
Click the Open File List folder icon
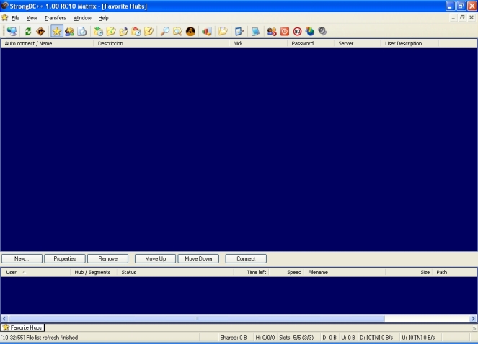(223, 31)
